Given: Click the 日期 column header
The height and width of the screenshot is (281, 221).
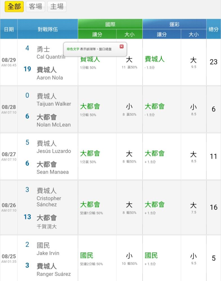Looking at the screenshot, I should coord(9,29).
